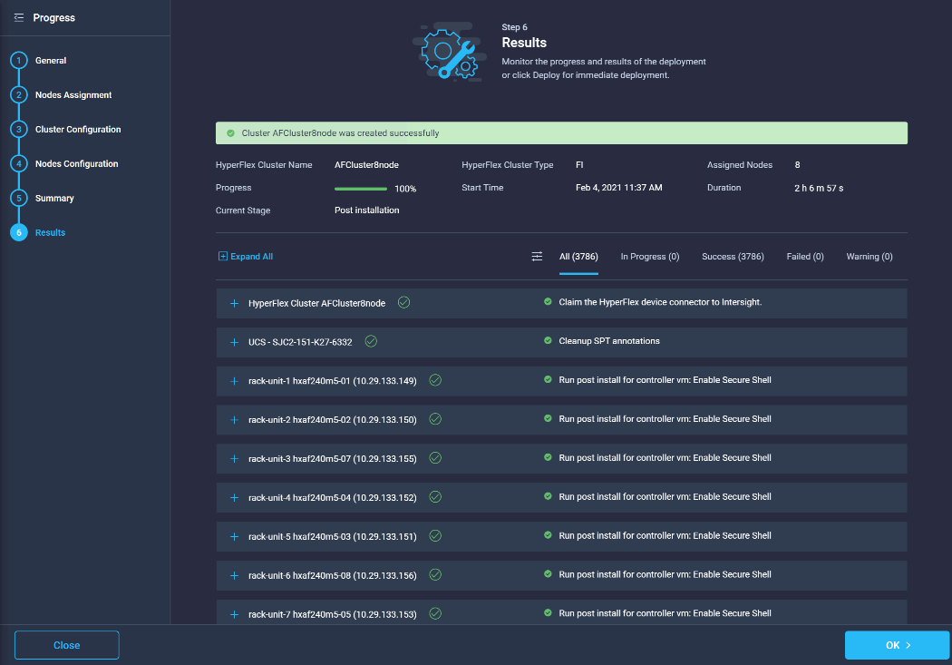Go to General step label
The height and width of the screenshot is (665, 952).
[x=51, y=61]
